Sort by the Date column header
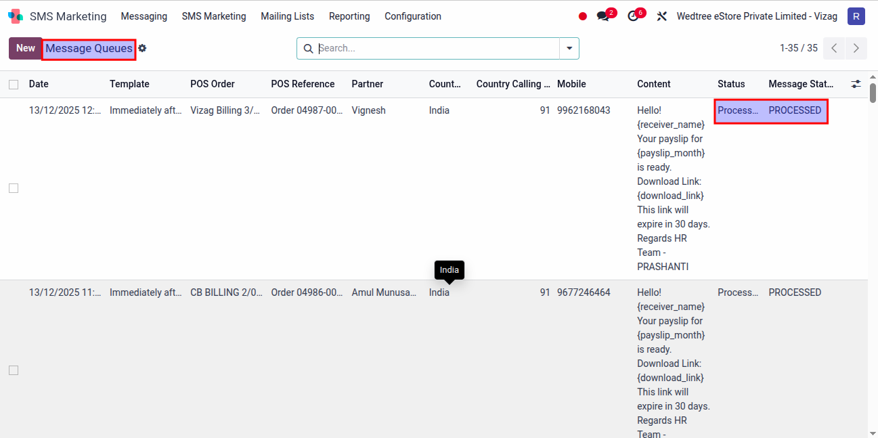The image size is (878, 438). point(39,84)
